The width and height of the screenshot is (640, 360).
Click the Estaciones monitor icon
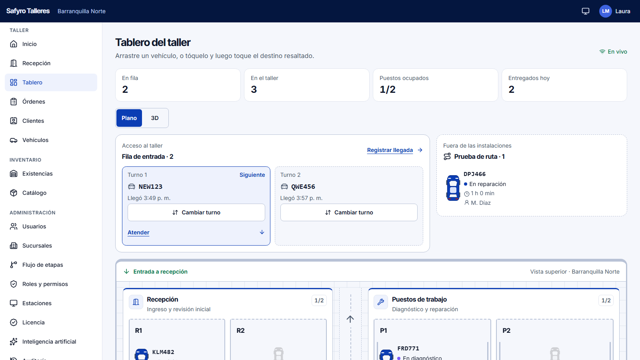pyautogui.click(x=14, y=303)
